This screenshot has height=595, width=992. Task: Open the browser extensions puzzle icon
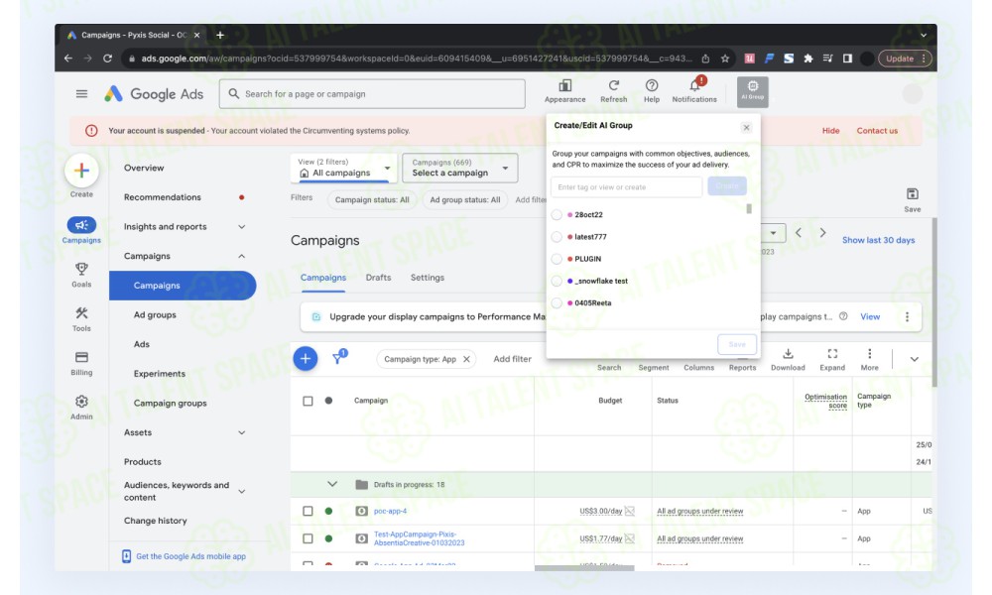pos(807,59)
